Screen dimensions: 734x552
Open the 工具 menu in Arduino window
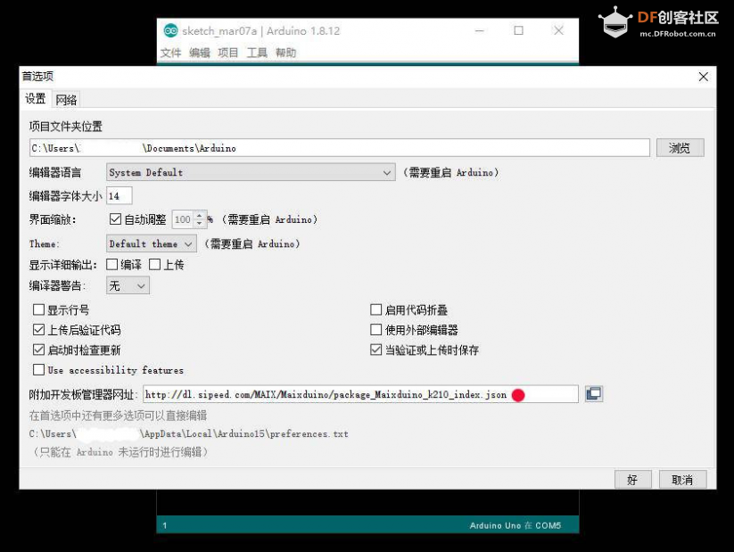[257, 53]
